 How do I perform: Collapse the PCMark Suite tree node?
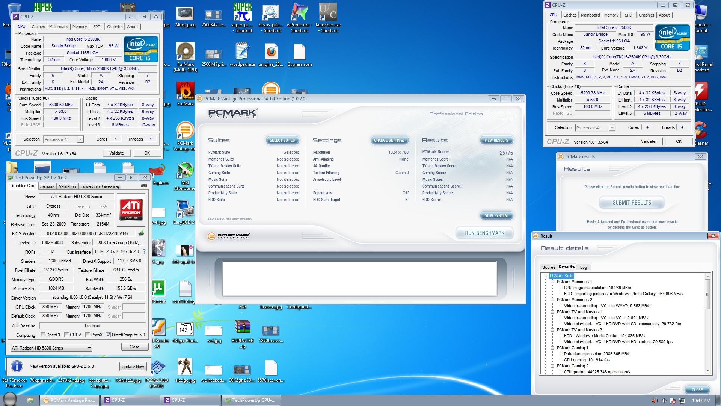click(546, 276)
